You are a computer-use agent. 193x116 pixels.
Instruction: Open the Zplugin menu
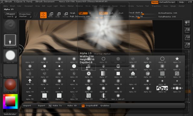[173, 6]
